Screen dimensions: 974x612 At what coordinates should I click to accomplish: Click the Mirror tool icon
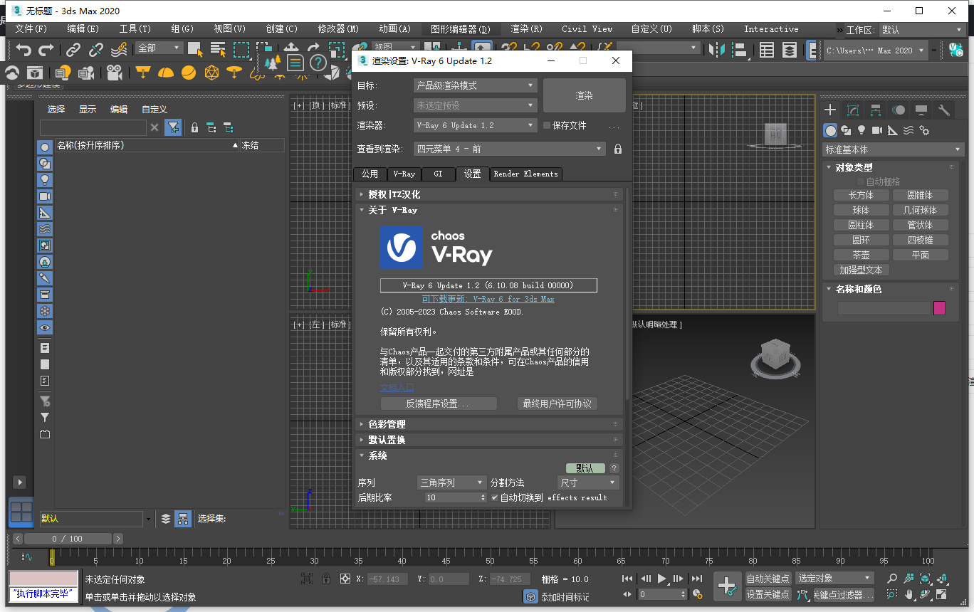click(718, 50)
